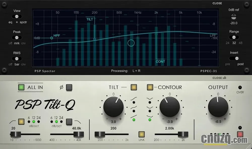
Task: Select the bottom contour curve shape LED
Action: 150,120
